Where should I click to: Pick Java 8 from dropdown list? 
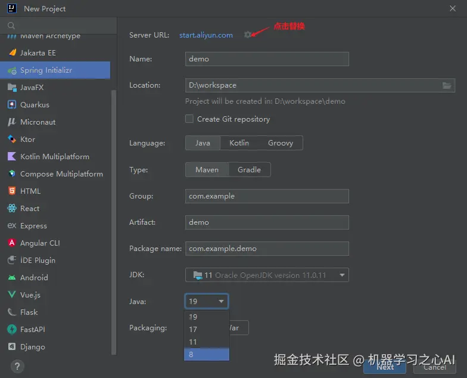pyautogui.click(x=207, y=354)
